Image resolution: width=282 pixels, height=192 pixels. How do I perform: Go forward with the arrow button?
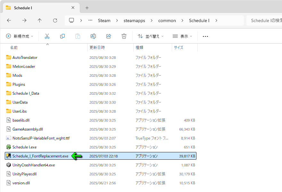(24, 20)
